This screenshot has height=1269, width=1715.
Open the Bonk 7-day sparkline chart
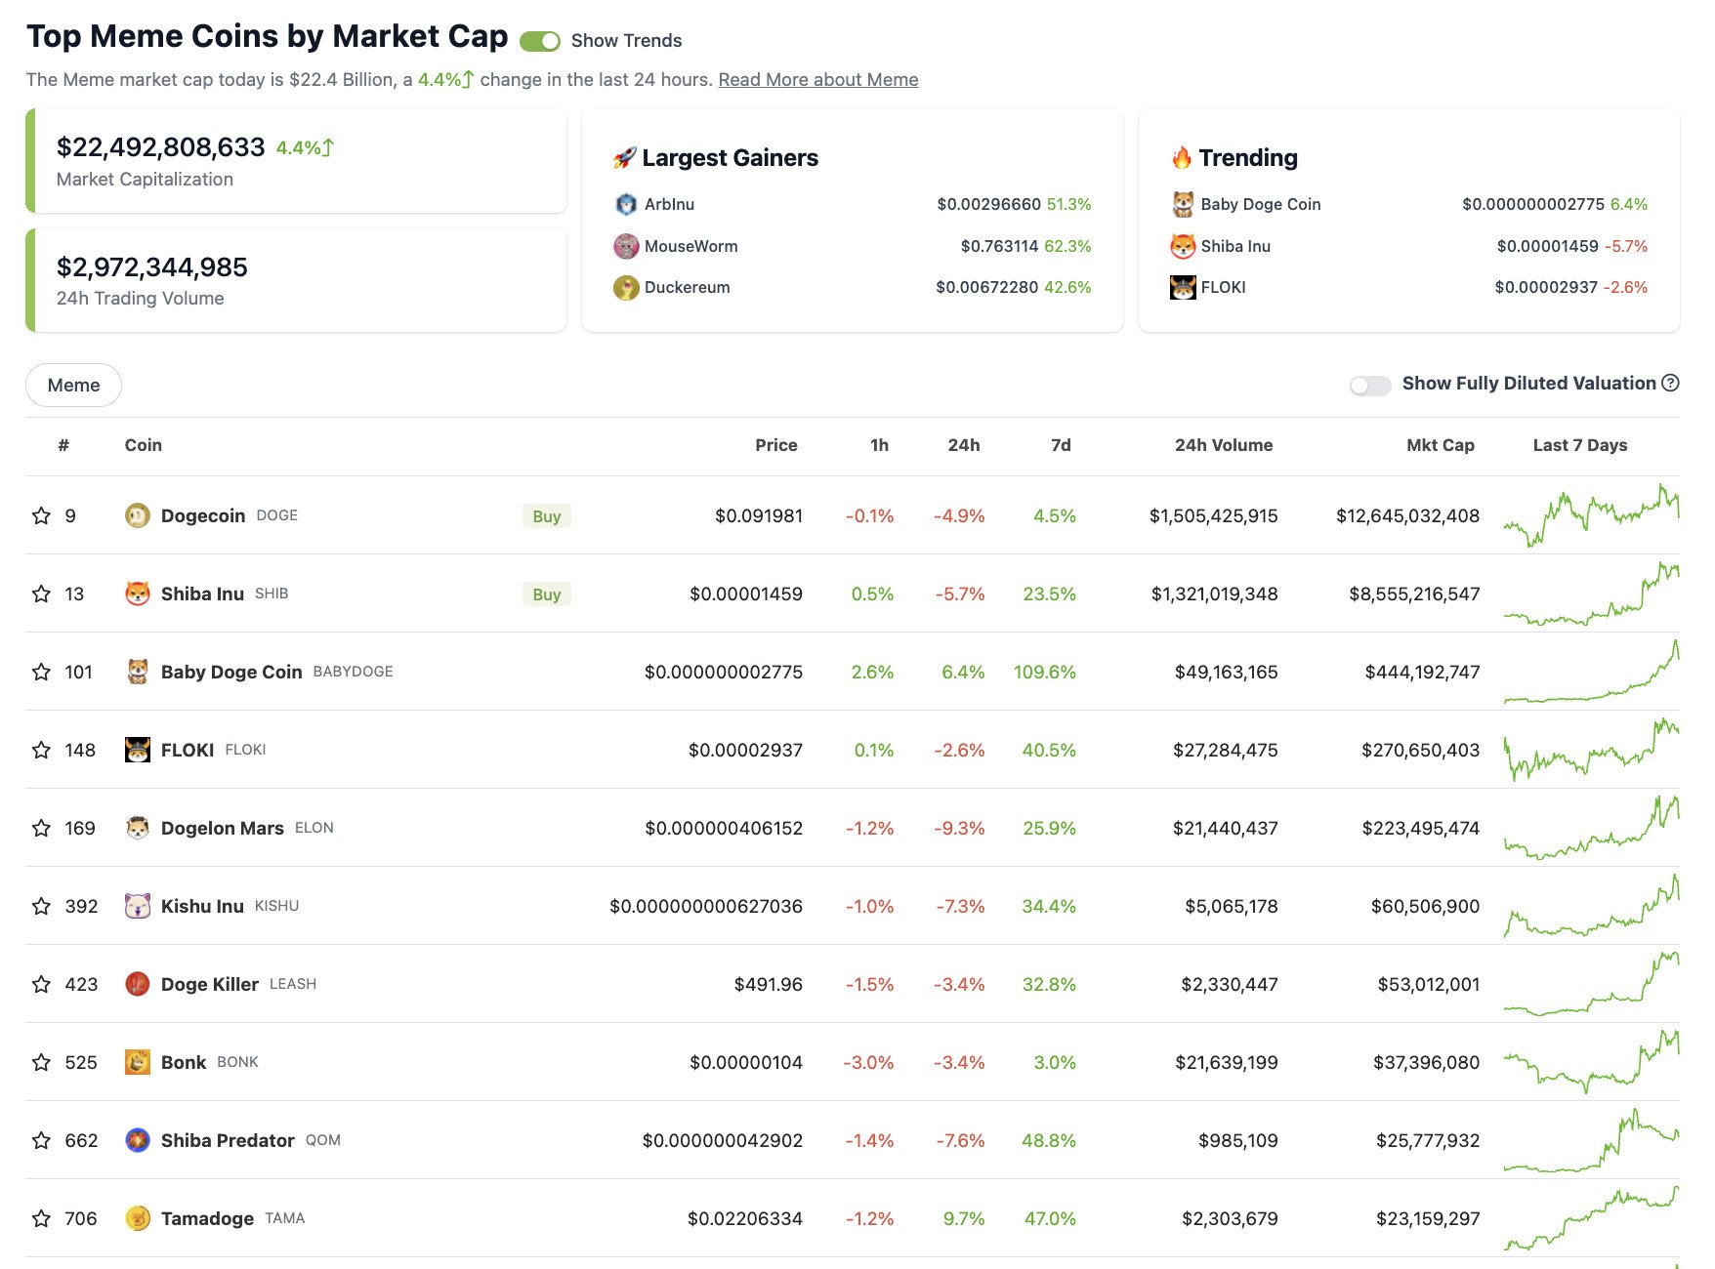pos(1591,1062)
